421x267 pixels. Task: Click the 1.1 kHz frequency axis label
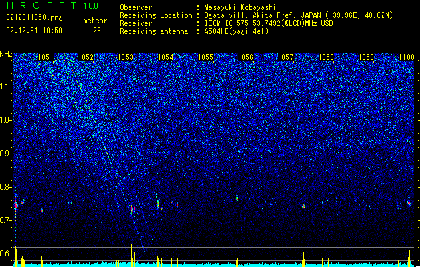[6, 87]
